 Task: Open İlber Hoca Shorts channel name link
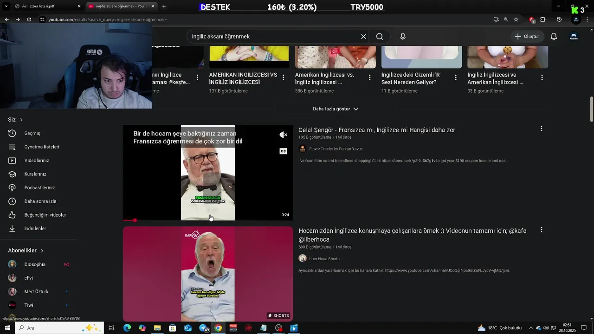[x=324, y=258]
